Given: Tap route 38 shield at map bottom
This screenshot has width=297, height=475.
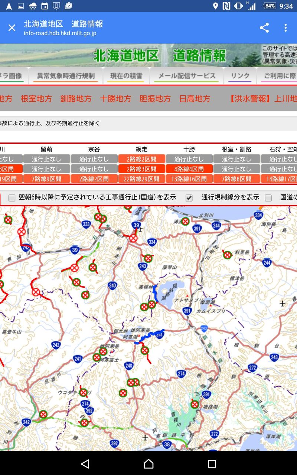Looking at the screenshot, I should 167,444.
